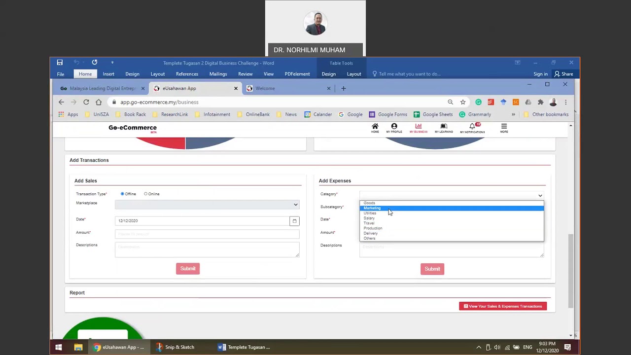Click Sign in in Word
The width and height of the screenshot is (631, 355).
540,74
